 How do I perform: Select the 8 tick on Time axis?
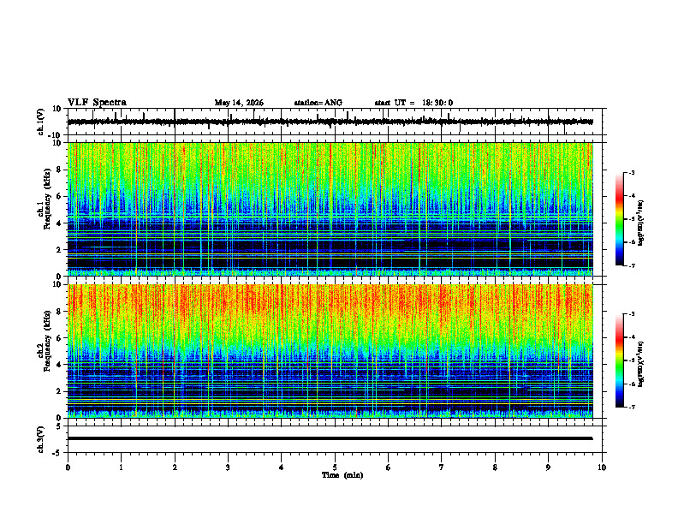(x=495, y=467)
